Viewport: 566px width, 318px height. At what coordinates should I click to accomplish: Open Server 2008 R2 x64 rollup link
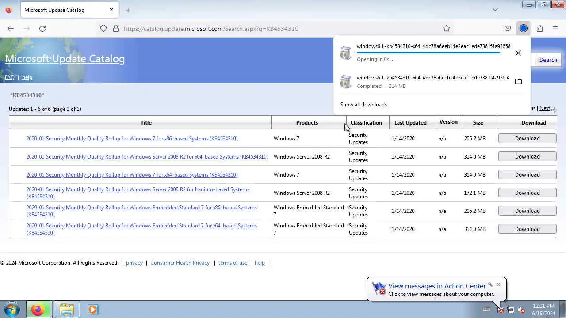pos(147,157)
